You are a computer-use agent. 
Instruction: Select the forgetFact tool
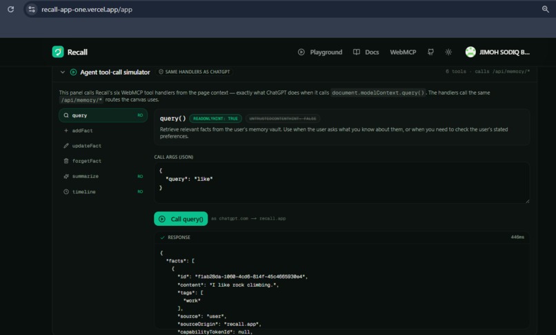click(x=103, y=161)
